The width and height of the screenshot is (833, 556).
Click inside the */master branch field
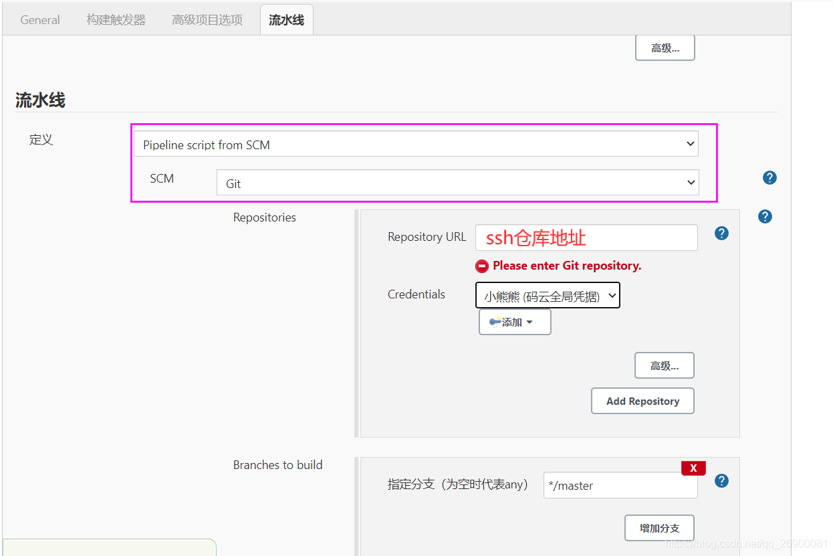click(620, 485)
